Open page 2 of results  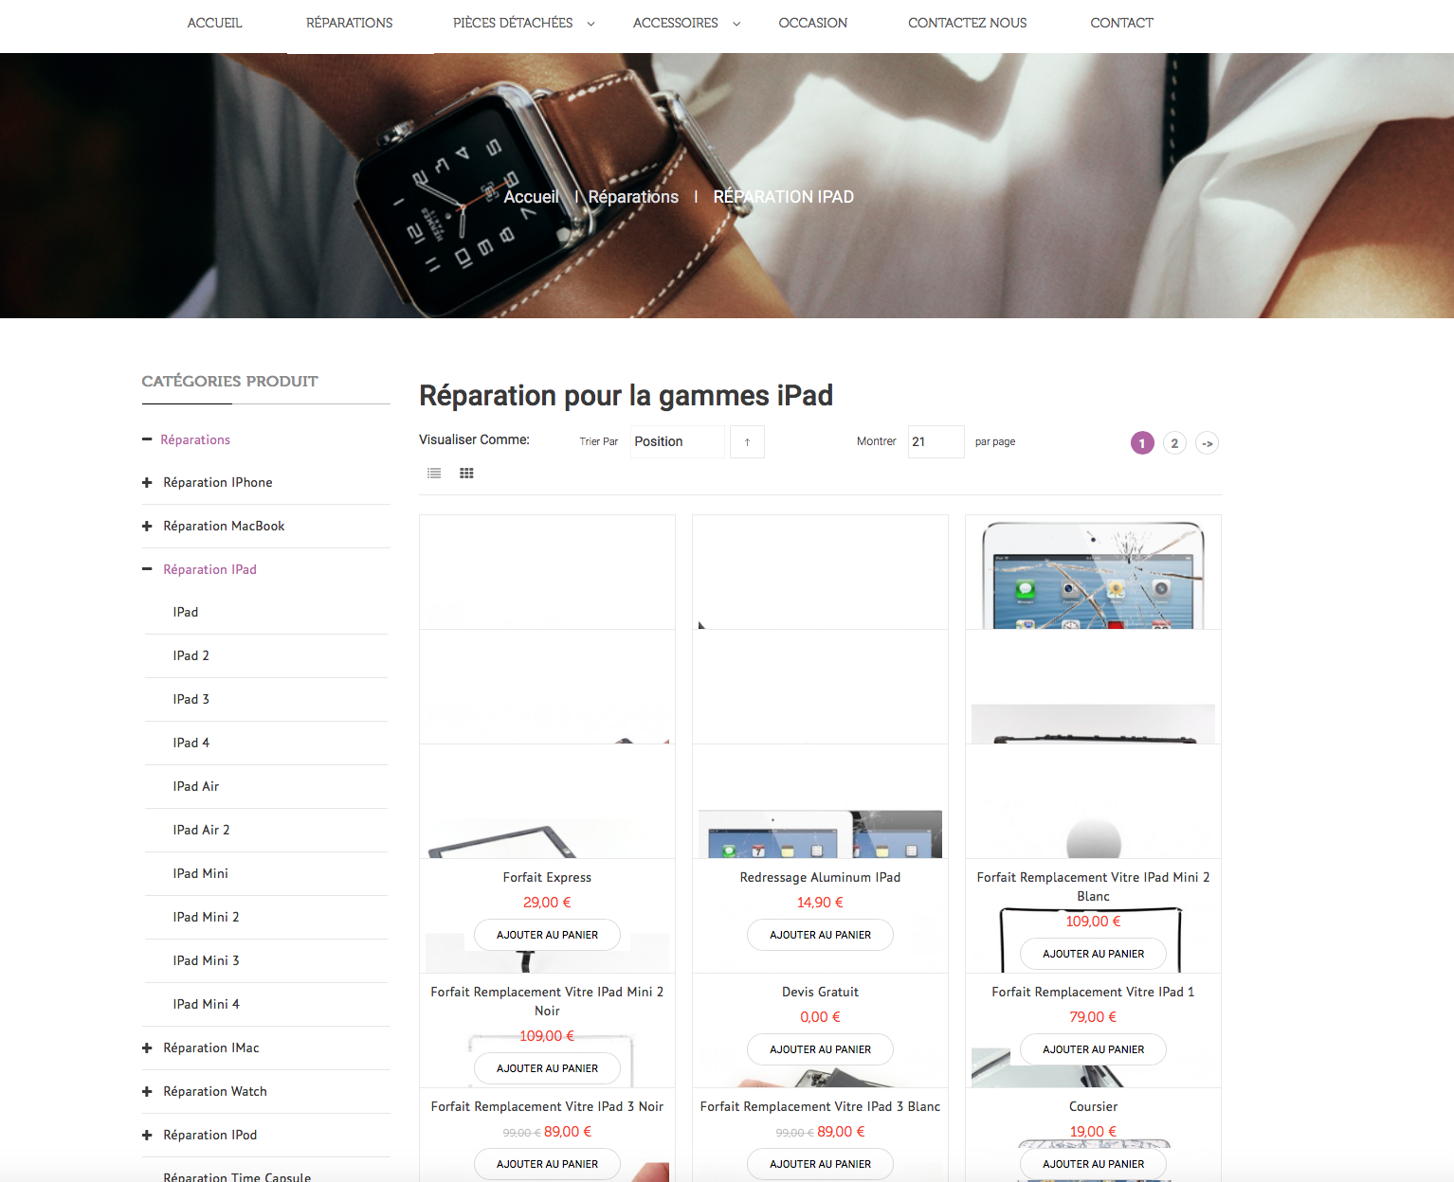[1174, 443]
